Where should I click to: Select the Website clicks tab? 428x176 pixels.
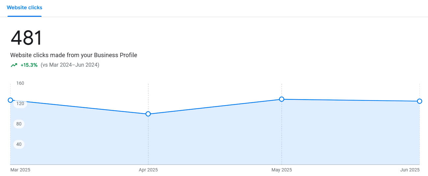click(x=24, y=7)
